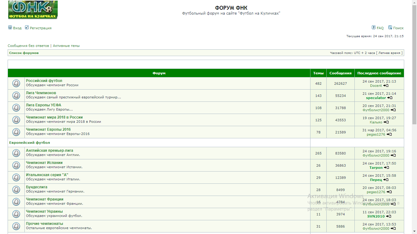Image resolution: width=417 pixels, height=234 pixels.
Task: Click the FAQ question-mark icon
Action: click(x=374, y=27)
